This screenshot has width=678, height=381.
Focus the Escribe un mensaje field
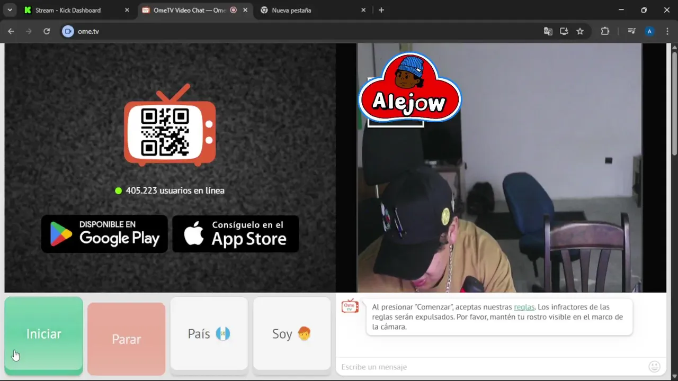[x=493, y=367]
